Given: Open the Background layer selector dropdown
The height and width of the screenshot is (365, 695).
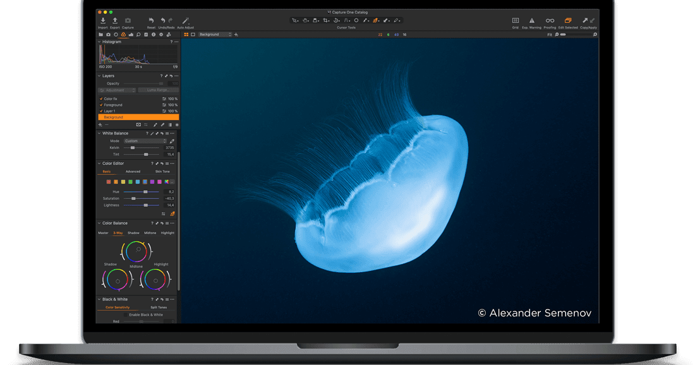Looking at the screenshot, I should (215, 35).
